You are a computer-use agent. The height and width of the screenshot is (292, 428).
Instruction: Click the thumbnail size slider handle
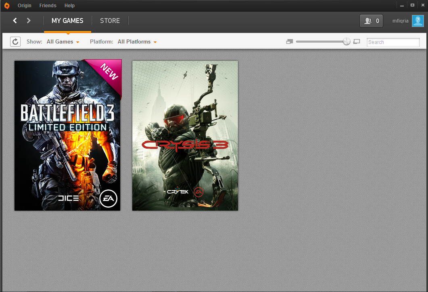pos(347,41)
